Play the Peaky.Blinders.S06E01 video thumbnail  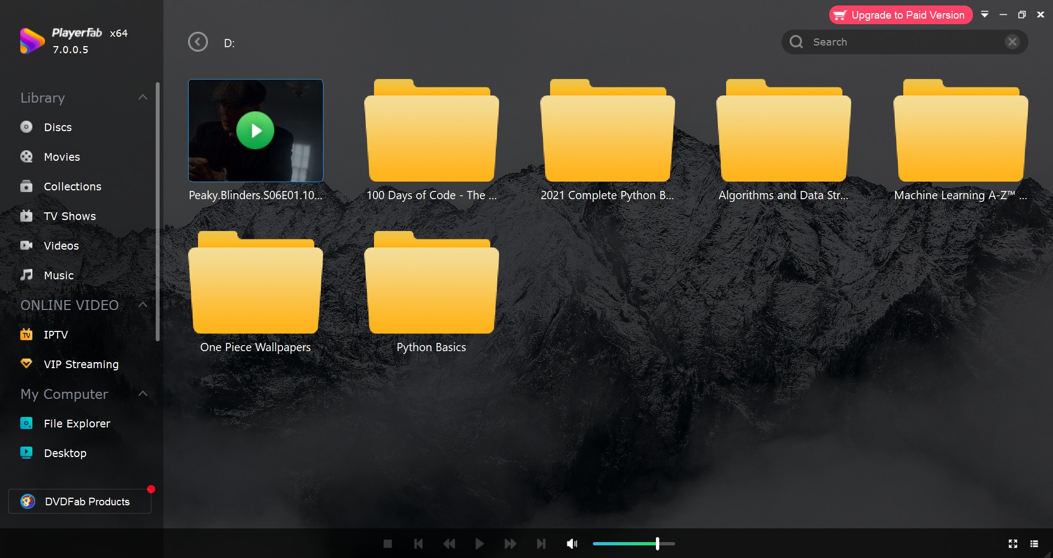coord(256,131)
